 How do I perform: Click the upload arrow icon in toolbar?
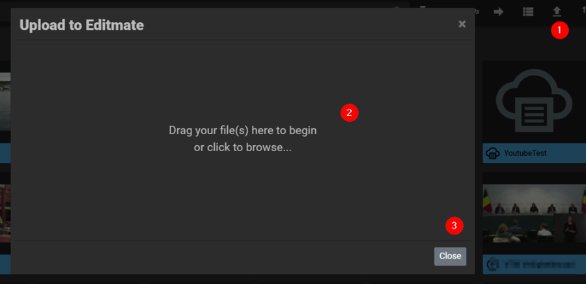tap(557, 12)
